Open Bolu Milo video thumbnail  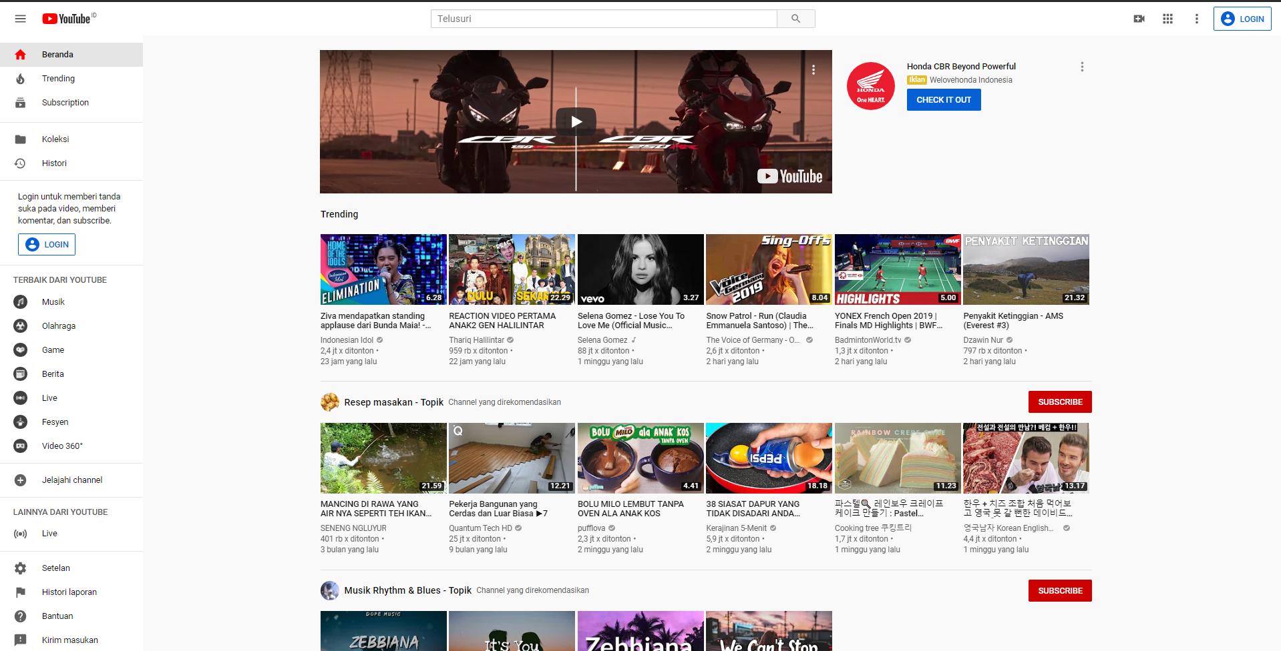(640, 458)
